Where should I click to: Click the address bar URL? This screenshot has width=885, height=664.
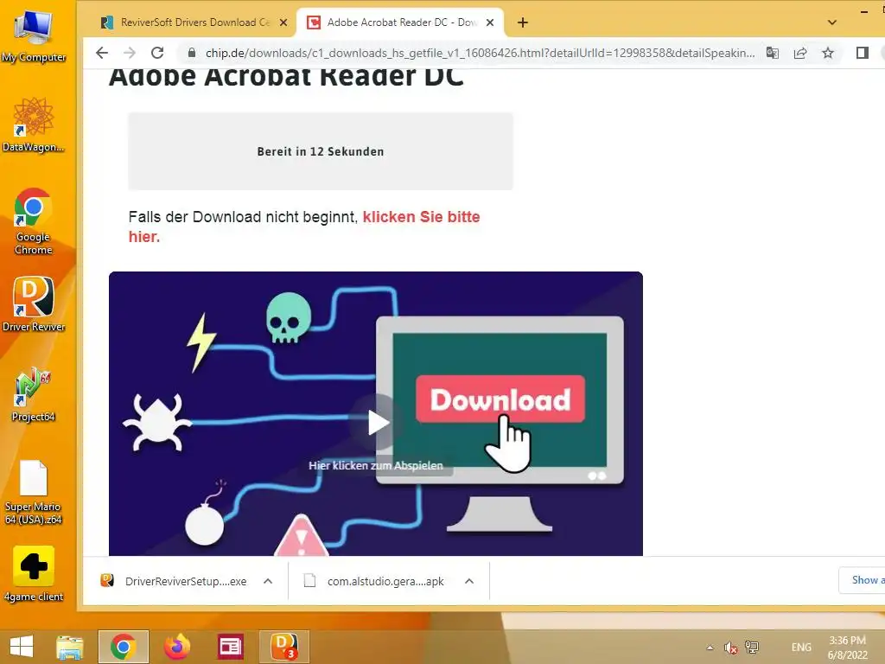point(480,53)
